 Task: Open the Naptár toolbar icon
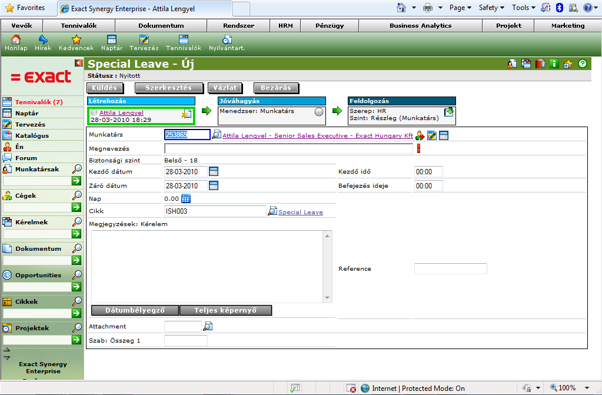click(112, 39)
